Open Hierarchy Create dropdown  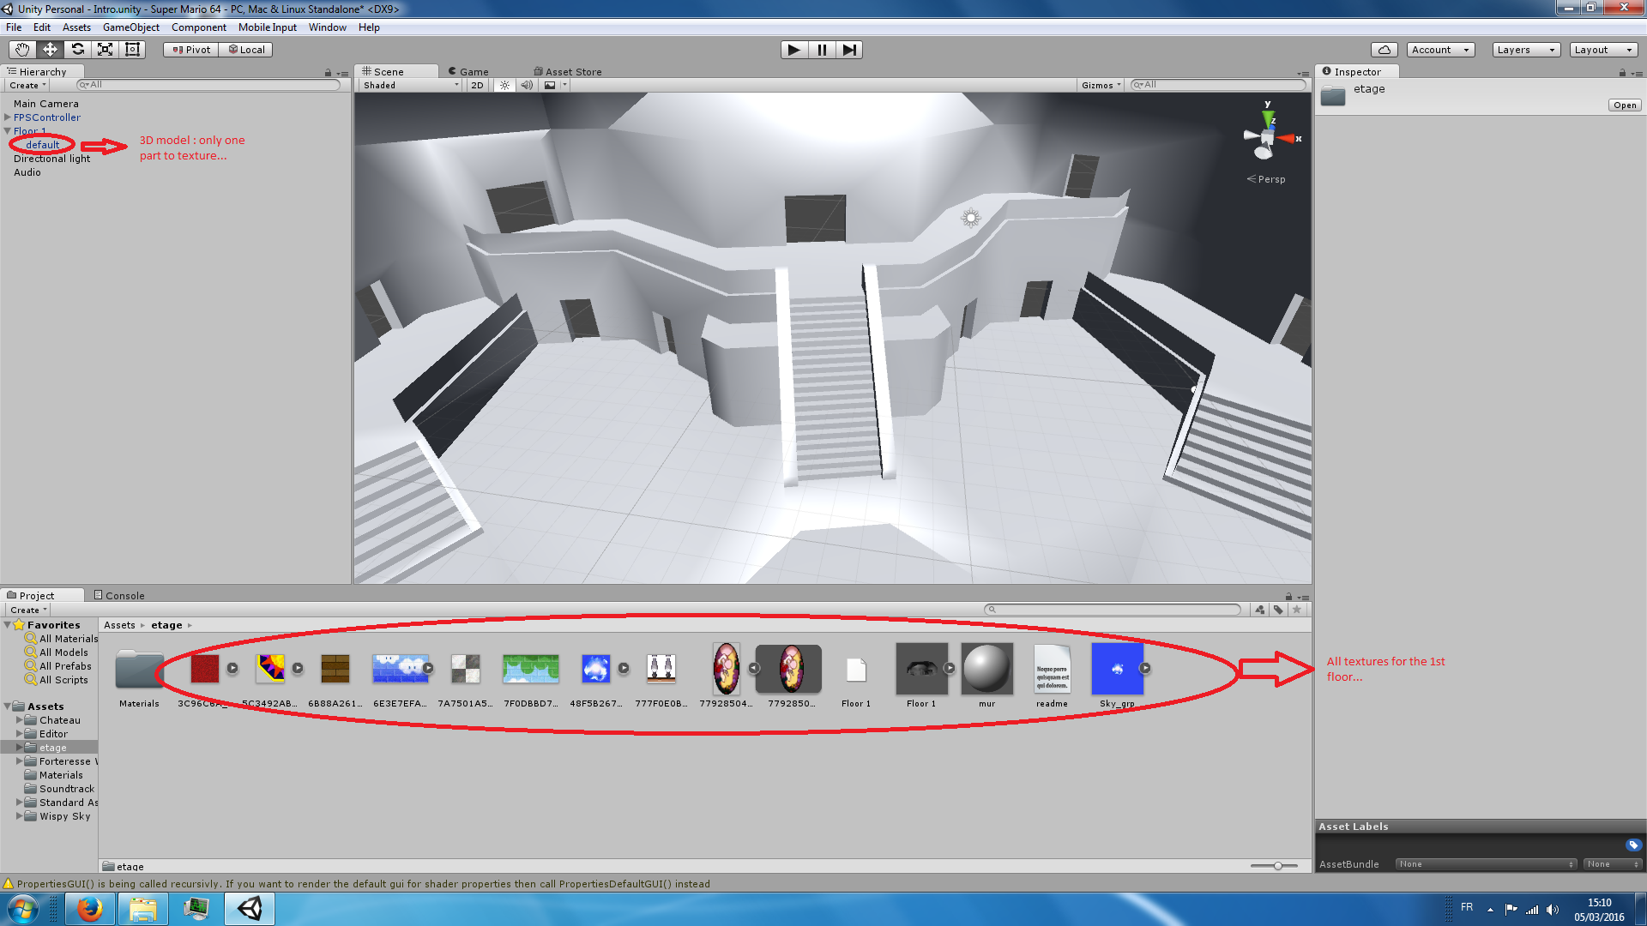coord(27,85)
